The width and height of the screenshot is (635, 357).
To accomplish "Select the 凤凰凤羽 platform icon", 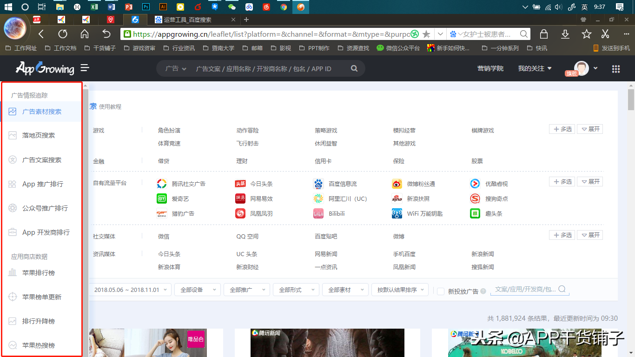I will point(240,213).
